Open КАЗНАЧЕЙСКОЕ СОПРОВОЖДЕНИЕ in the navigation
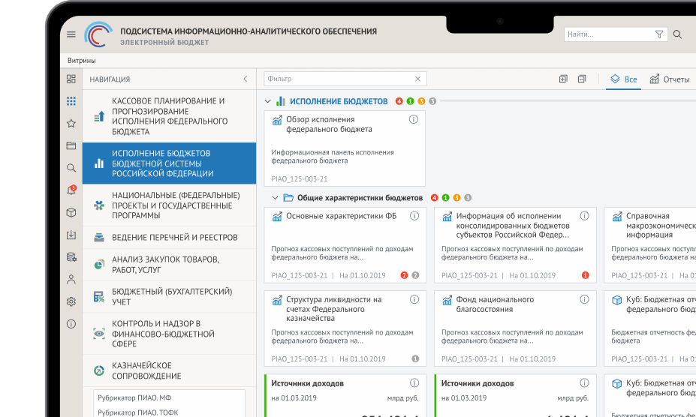 pyautogui.click(x=146, y=370)
